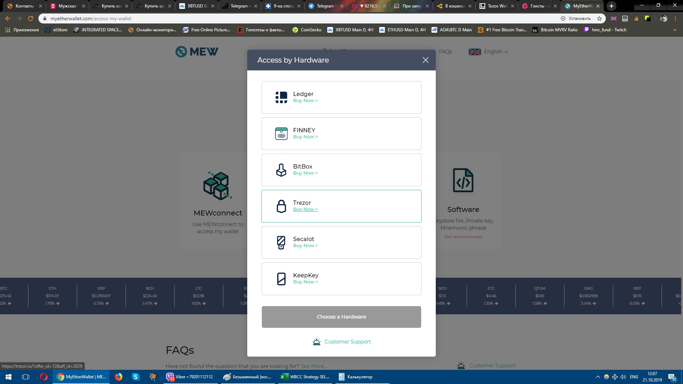The width and height of the screenshot is (683, 384).
Task: Open FAQs menu item in header
Action: click(x=445, y=52)
